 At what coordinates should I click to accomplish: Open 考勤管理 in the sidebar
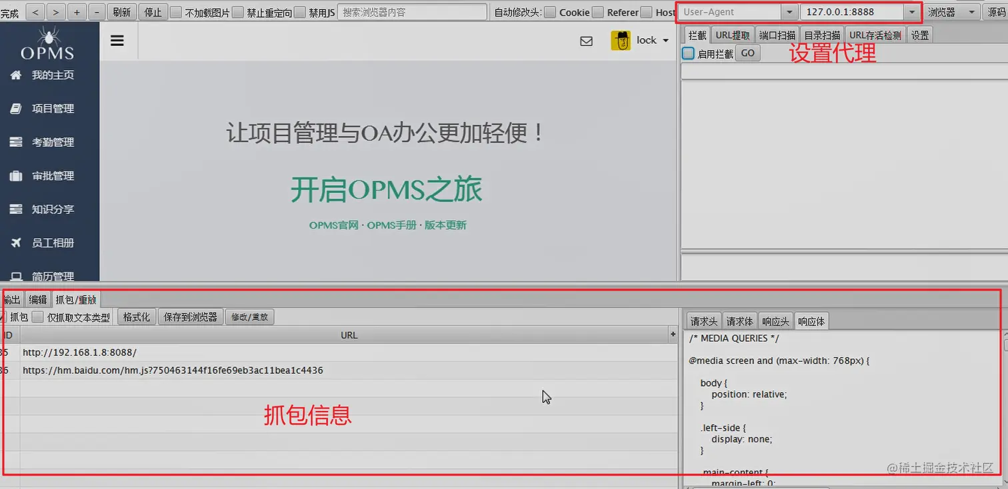(53, 142)
